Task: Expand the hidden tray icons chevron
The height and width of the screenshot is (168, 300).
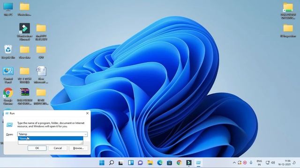Action: coord(234,163)
